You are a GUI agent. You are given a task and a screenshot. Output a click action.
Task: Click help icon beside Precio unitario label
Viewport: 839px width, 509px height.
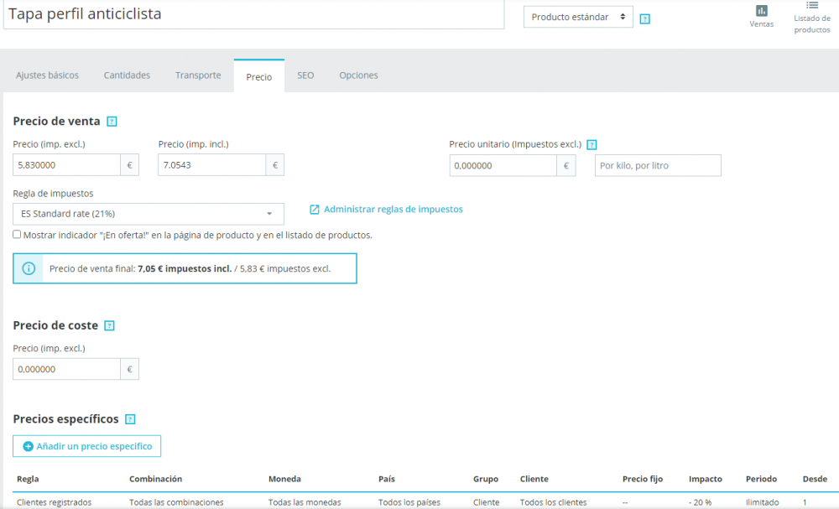point(591,144)
